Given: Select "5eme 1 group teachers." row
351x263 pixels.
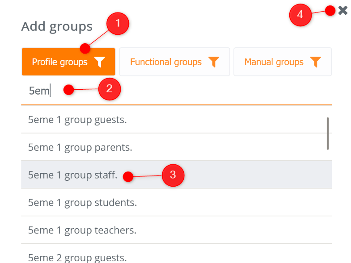Looking at the screenshot, I should [82, 230].
